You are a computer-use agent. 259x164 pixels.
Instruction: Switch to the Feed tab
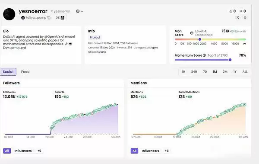coord(25,72)
